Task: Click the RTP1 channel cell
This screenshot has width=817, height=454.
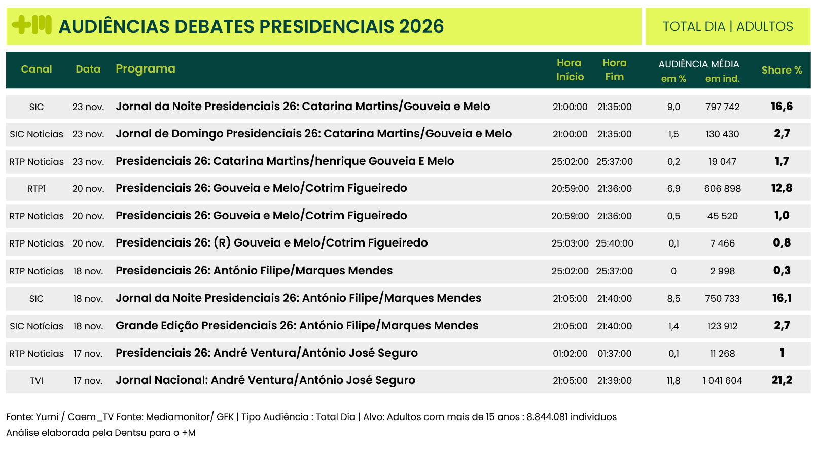Action: [37, 189]
